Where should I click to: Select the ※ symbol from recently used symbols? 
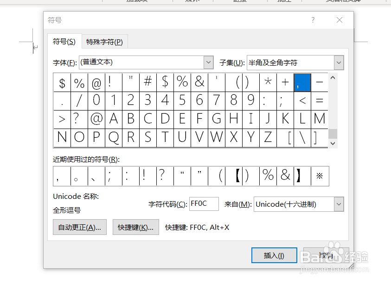coord(320,176)
